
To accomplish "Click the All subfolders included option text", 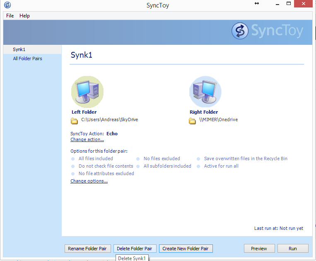I will click(167, 166).
